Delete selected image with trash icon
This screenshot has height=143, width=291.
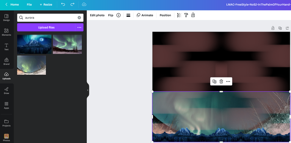point(221,81)
